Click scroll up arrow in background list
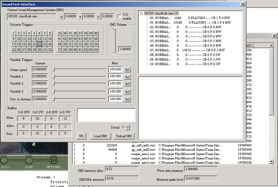Viewport: 278px width, 187px height. [271, 45]
